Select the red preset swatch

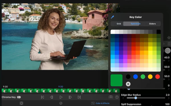158,77
